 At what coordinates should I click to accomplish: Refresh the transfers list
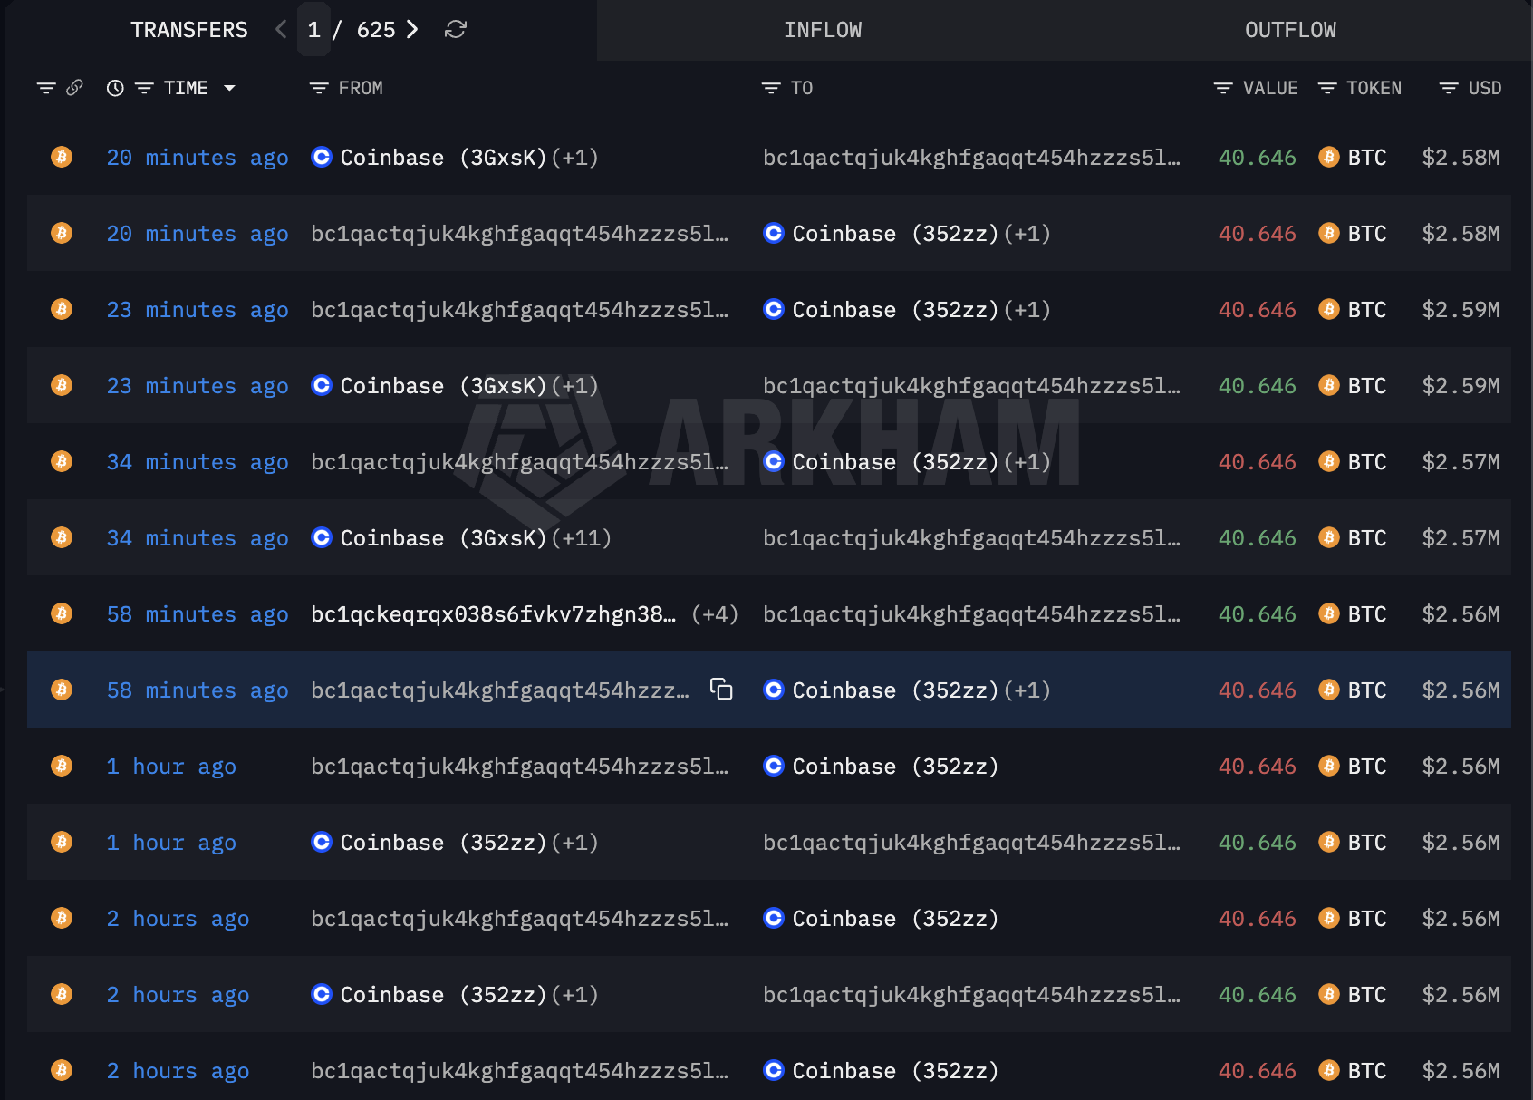point(456,30)
